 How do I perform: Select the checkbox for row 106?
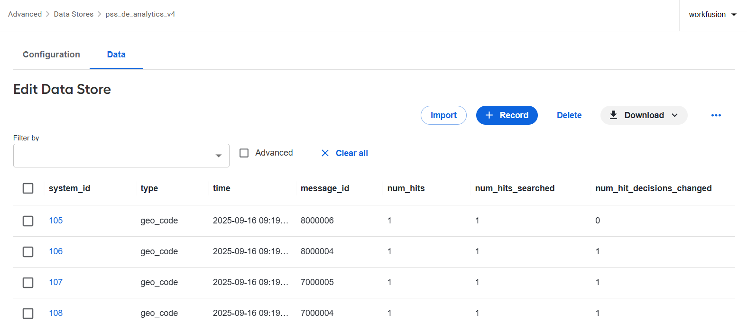[x=28, y=252]
